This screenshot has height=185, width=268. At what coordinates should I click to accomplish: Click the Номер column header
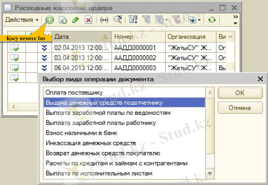tap(138, 37)
